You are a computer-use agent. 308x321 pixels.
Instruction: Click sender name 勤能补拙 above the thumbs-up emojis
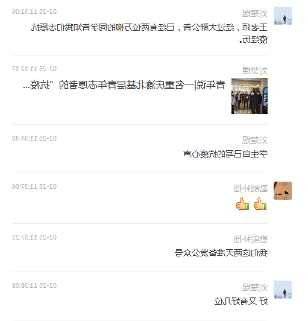(251, 188)
